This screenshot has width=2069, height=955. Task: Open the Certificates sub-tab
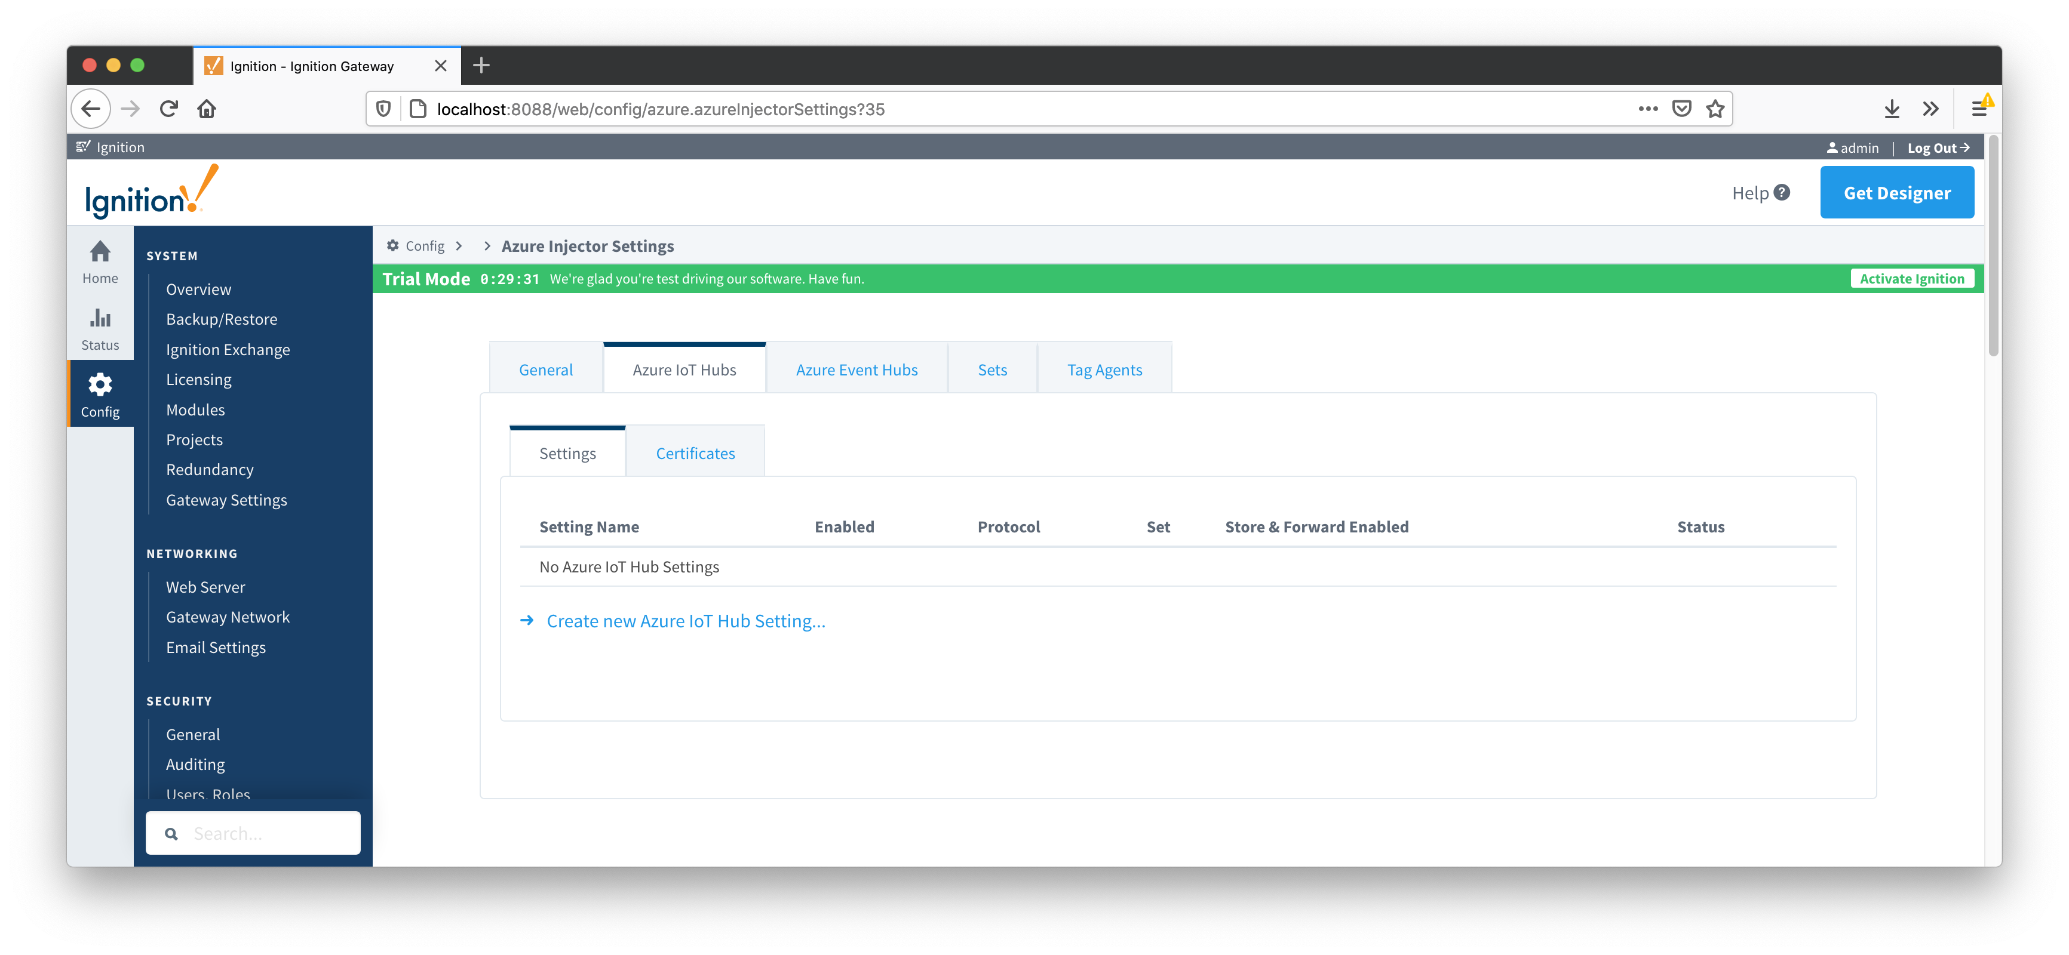tap(695, 454)
